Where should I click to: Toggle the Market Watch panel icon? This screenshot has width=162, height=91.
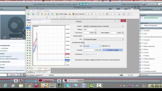tap(38, 14)
